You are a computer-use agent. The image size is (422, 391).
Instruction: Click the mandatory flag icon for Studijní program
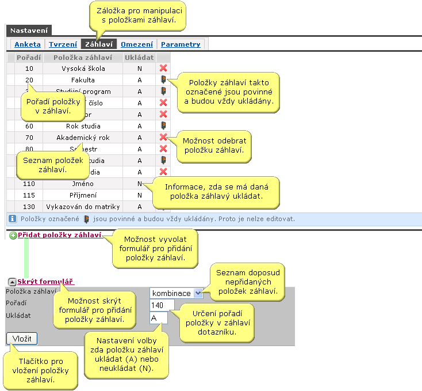click(163, 91)
